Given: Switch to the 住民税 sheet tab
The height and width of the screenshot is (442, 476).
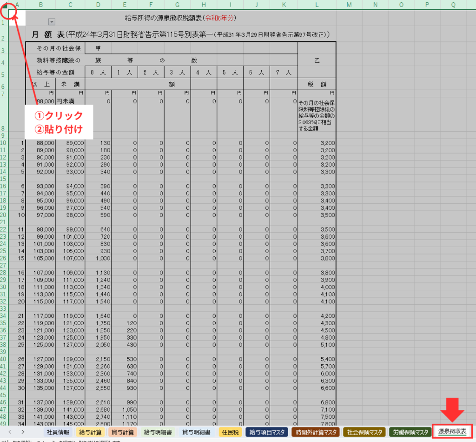Looking at the screenshot, I should pos(230,432).
